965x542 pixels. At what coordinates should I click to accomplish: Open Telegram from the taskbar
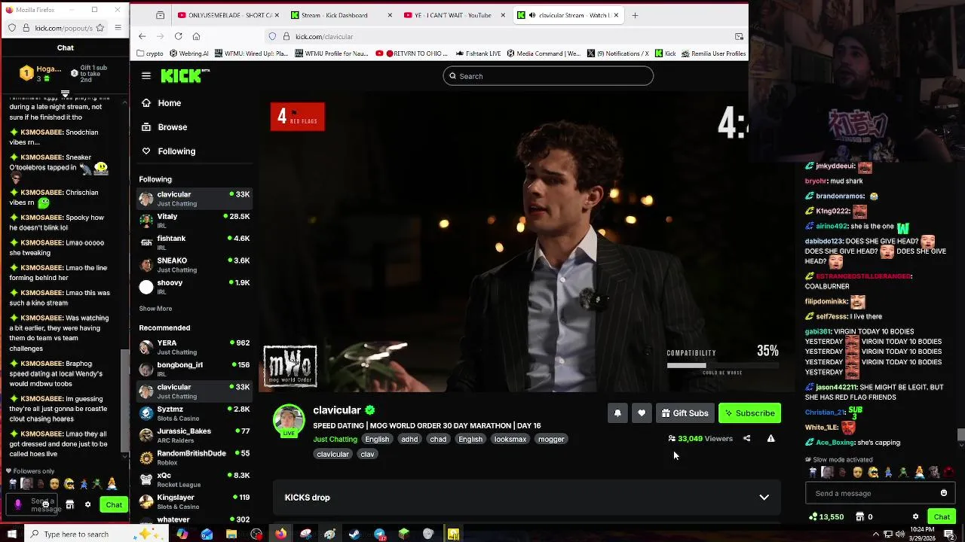[379, 534]
